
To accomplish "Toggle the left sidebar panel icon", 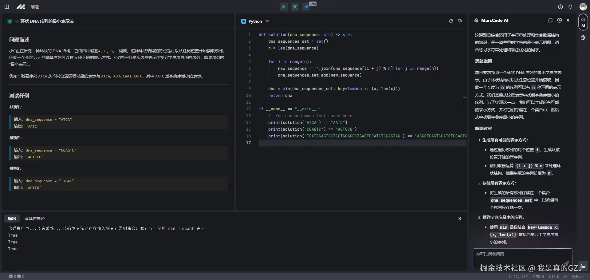I will coord(7,7).
